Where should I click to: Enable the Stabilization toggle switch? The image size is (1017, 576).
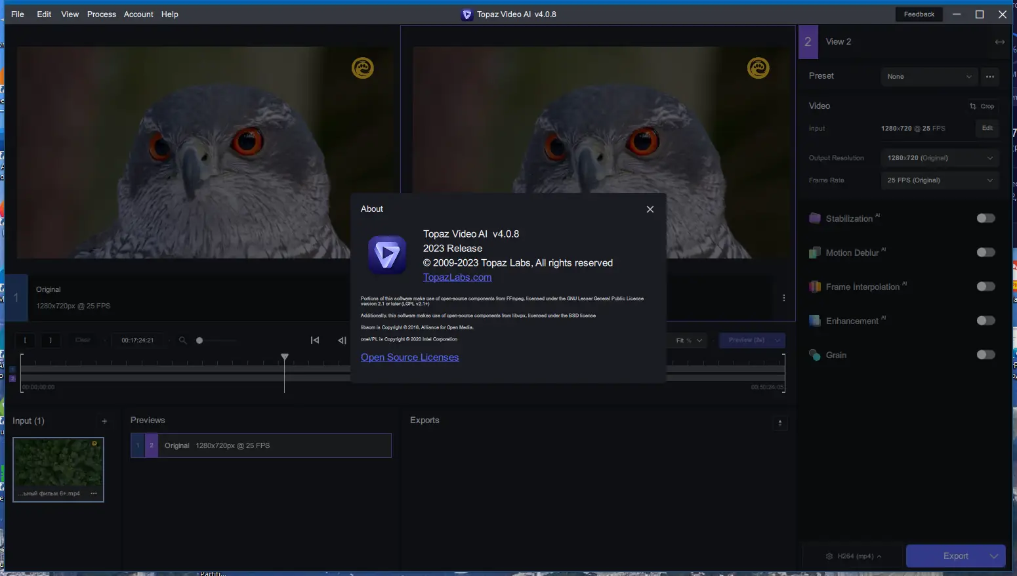[986, 218]
